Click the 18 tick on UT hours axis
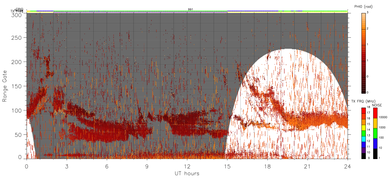The height and width of the screenshot is (180, 391). (x=267, y=166)
